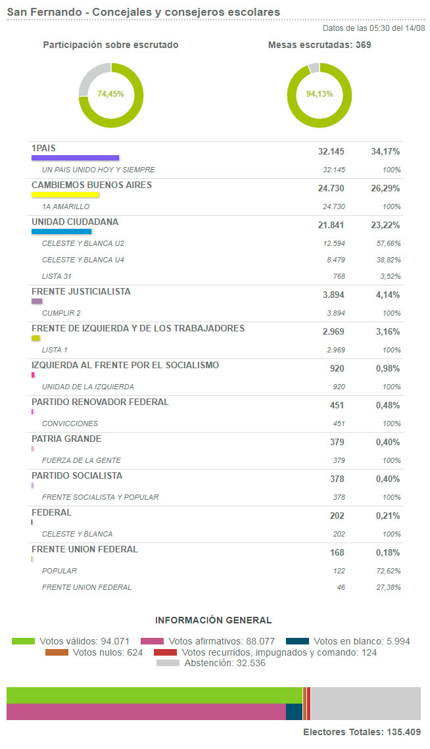430x749 pixels.
Task: Click the FRENTE JUSTICIALISTA party name
Action: tap(81, 292)
